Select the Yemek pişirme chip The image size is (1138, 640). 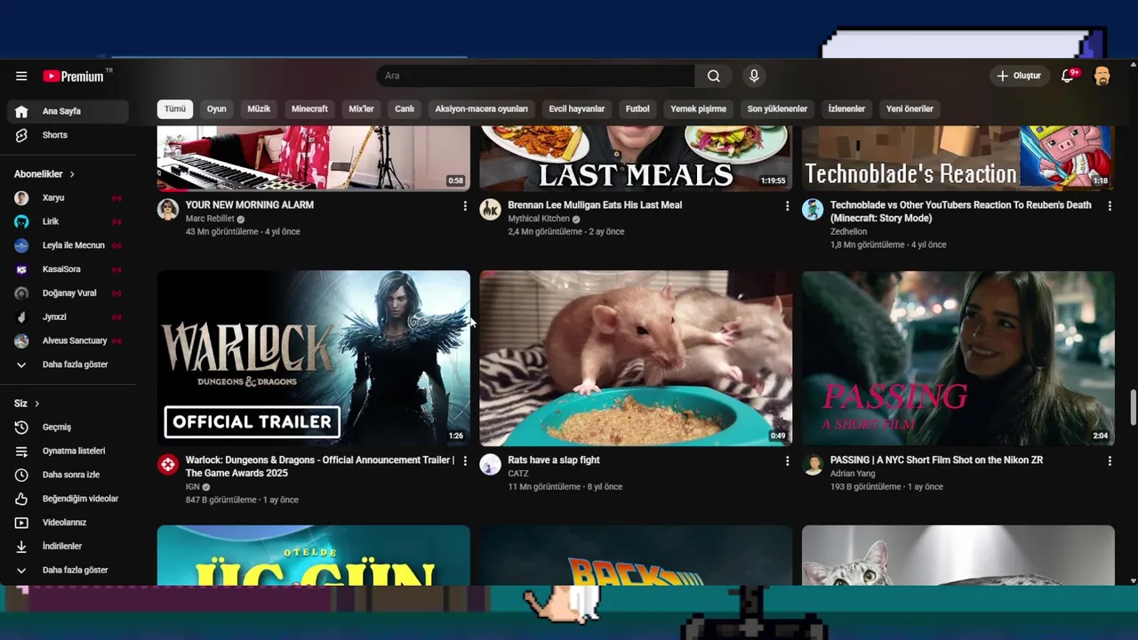point(698,108)
